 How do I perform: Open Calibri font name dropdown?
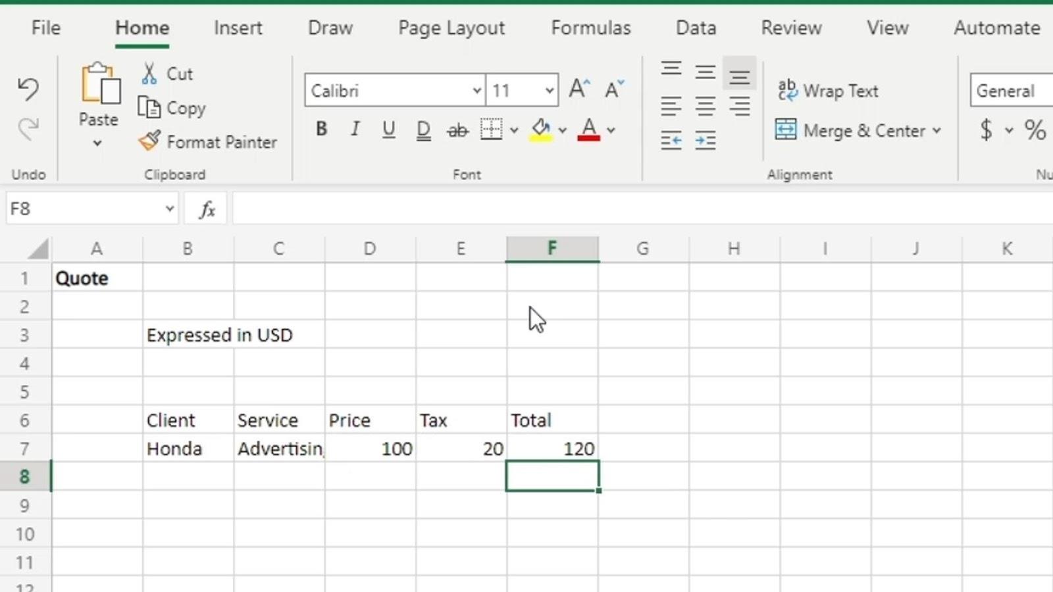477,90
